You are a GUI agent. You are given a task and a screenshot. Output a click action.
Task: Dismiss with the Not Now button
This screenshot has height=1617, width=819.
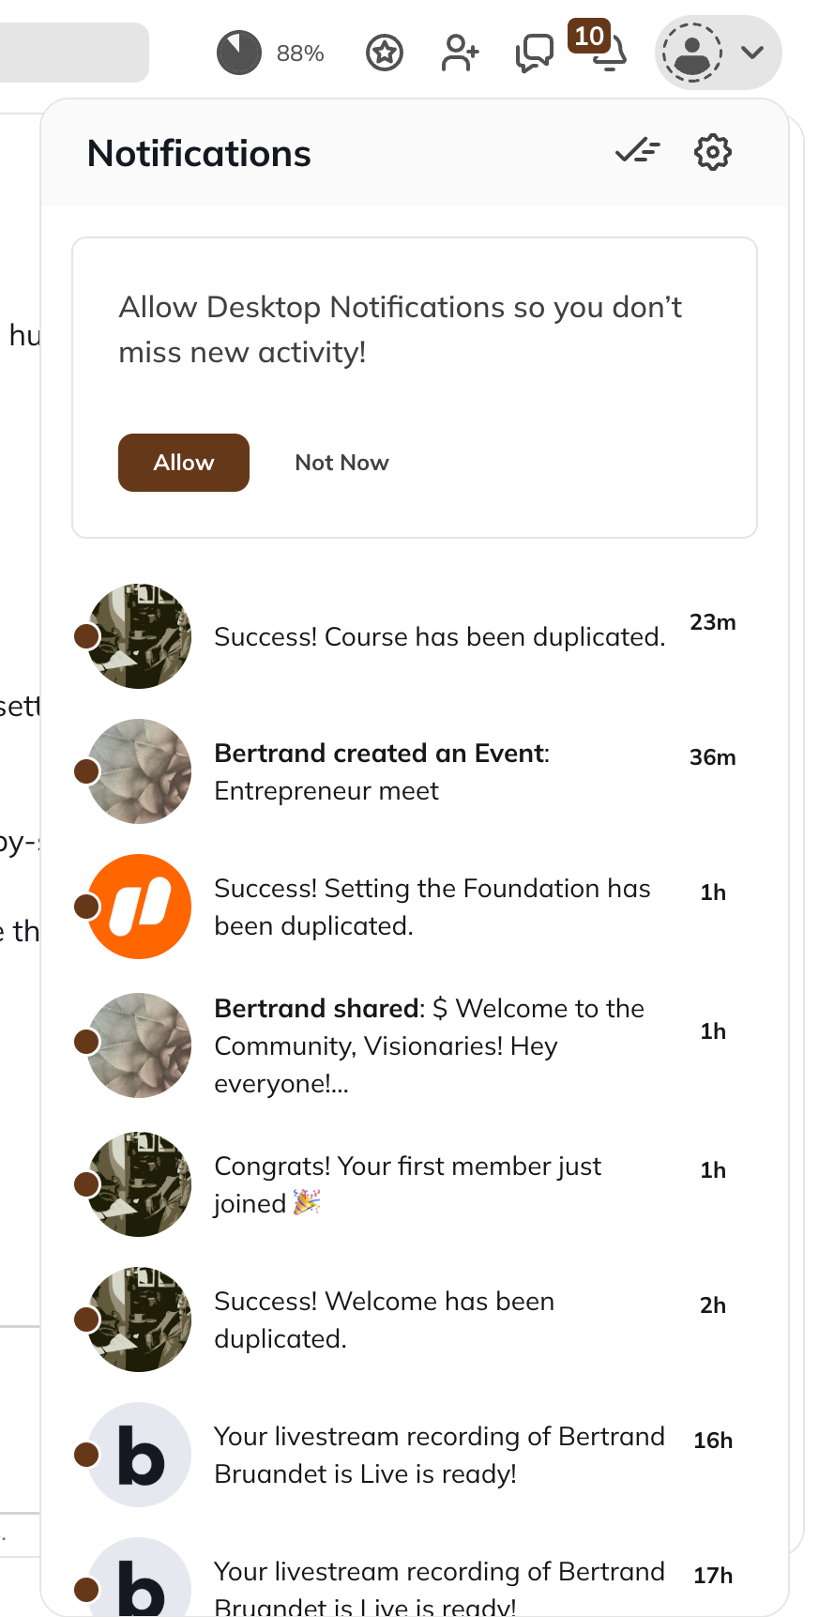(x=341, y=463)
